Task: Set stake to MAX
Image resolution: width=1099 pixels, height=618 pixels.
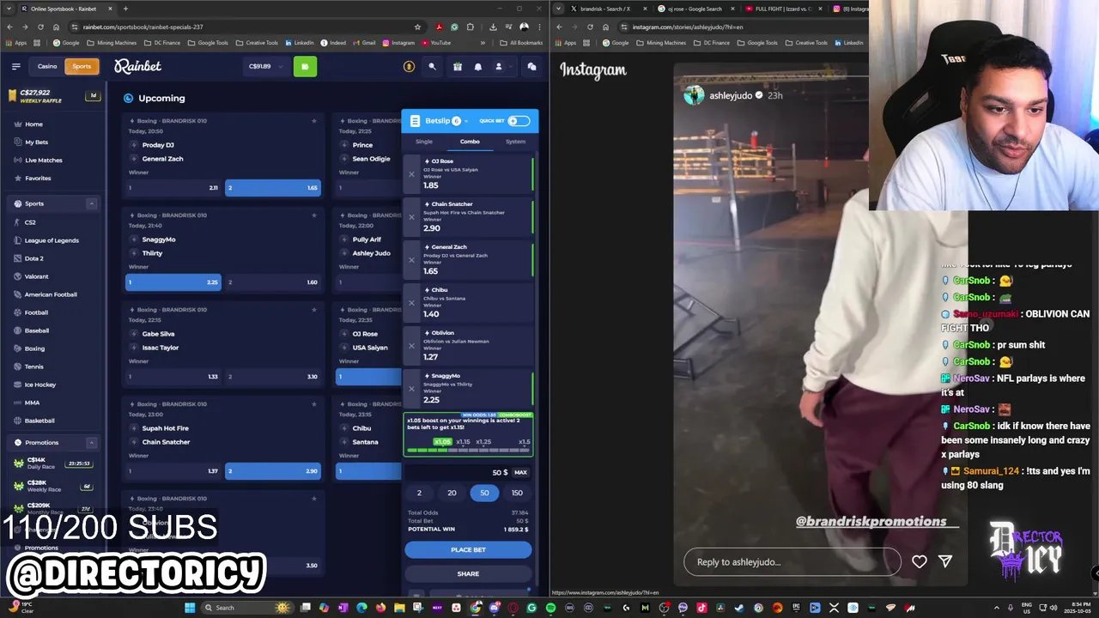Action: [520, 472]
